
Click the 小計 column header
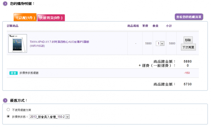[x=169, y=26]
